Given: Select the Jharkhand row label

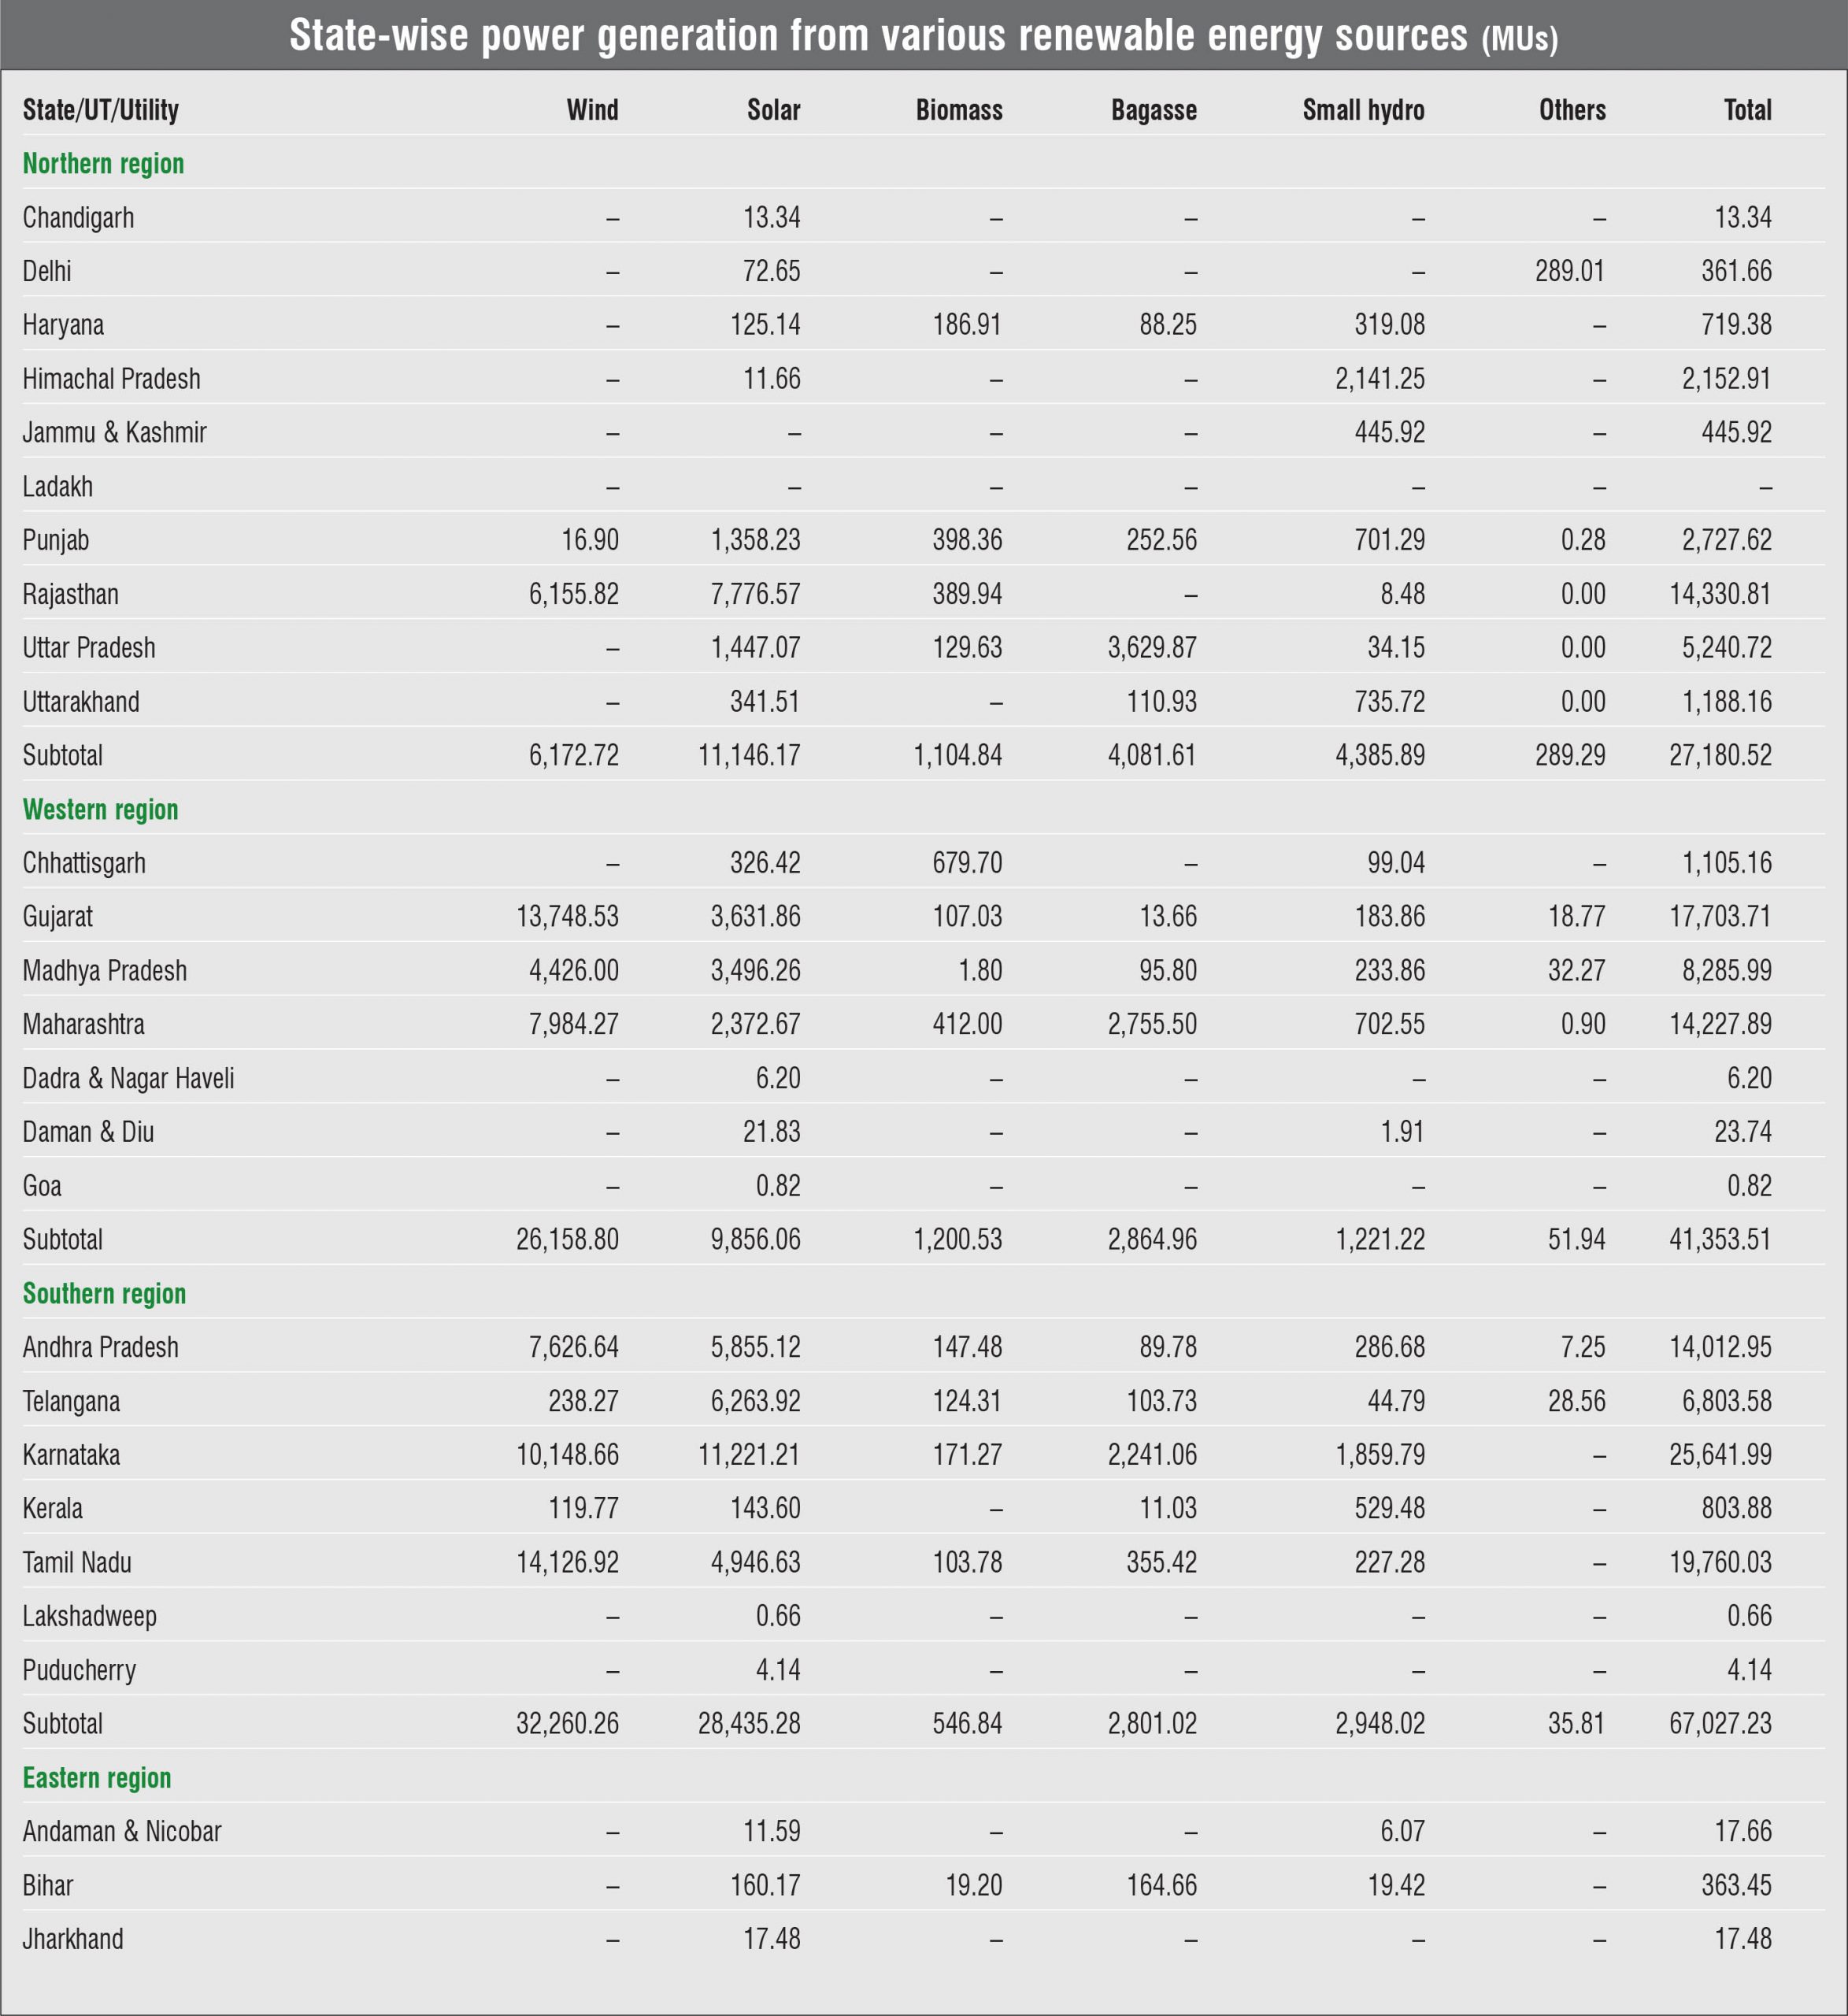Looking at the screenshot, I should [x=73, y=1940].
